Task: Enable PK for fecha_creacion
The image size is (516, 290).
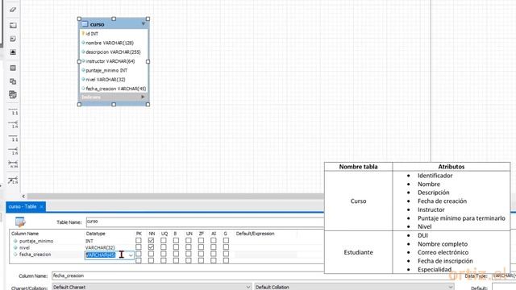Action: click(x=139, y=254)
